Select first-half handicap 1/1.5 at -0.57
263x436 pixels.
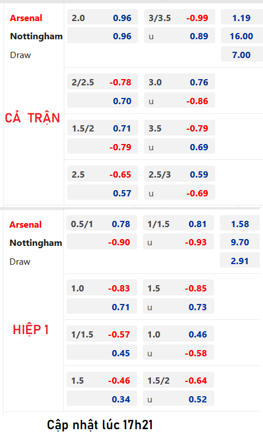(x=102, y=334)
